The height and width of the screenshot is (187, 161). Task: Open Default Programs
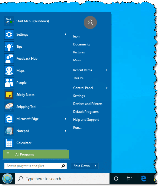click(x=86, y=112)
